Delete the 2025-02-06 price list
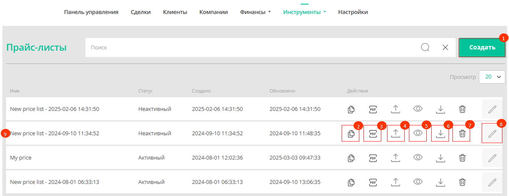The height and width of the screenshot is (196, 509). click(x=462, y=109)
